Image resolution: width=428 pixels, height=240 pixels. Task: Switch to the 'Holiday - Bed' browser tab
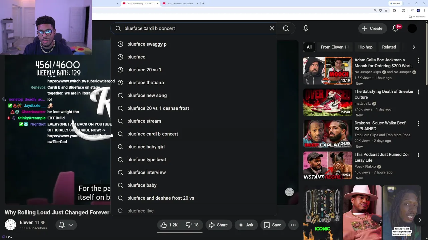180,3
